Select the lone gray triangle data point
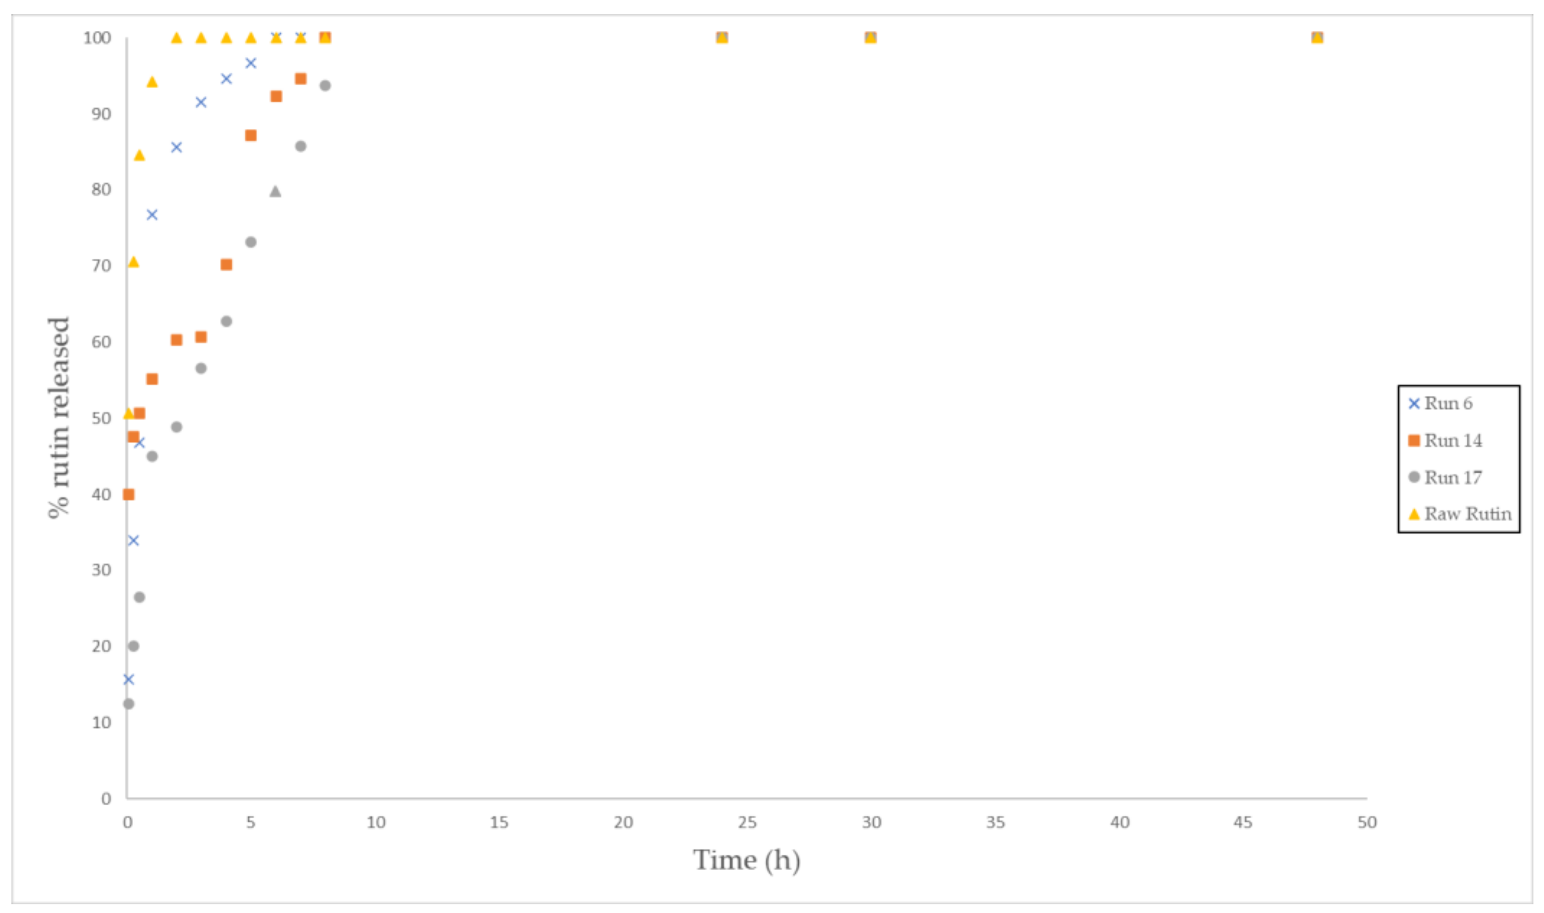 point(275,191)
